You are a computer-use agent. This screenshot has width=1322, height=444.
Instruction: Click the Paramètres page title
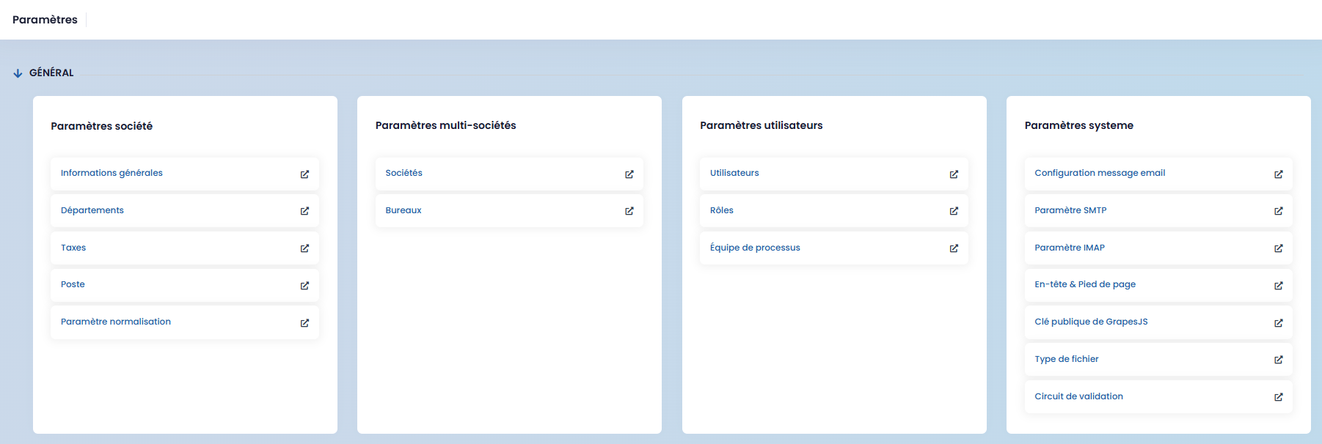point(45,20)
